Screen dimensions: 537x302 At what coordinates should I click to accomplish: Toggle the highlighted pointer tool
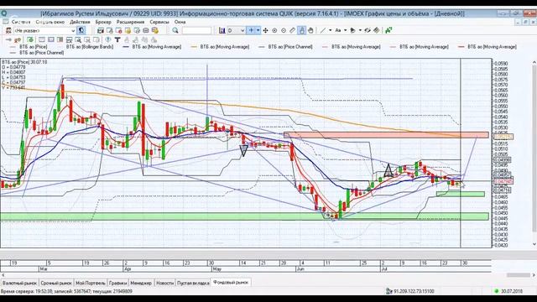pyautogui.click(x=301, y=30)
